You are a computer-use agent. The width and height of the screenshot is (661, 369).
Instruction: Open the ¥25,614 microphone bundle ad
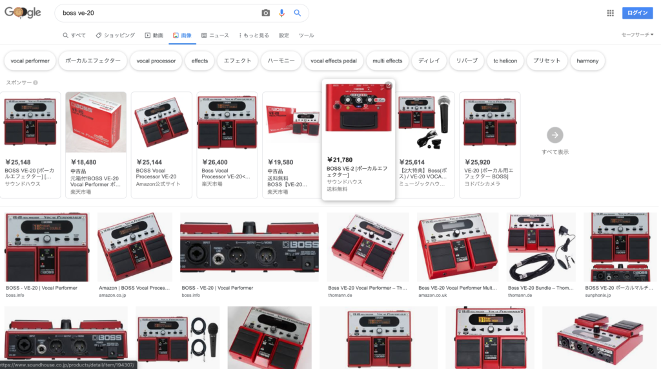tap(425, 145)
